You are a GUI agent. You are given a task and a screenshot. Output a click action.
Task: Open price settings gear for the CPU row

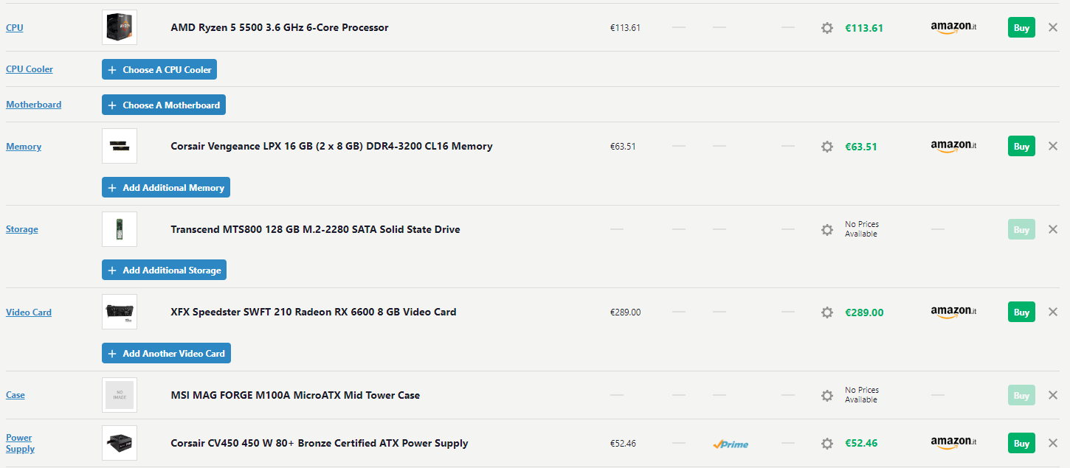pyautogui.click(x=827, y=27)
